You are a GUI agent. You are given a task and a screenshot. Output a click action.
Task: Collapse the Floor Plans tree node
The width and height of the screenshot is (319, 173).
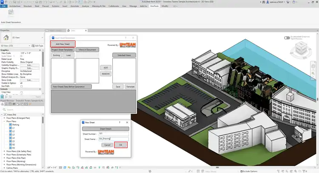point(5,121)
